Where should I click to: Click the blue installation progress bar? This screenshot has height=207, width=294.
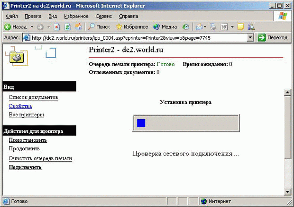[x=186, y=123]
